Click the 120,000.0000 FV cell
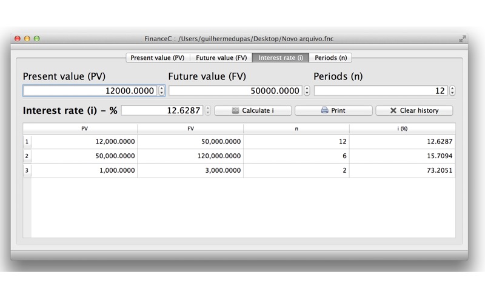The width and height of the screenshot is (485, 303). pyautogui.click(x=190, y=156)
